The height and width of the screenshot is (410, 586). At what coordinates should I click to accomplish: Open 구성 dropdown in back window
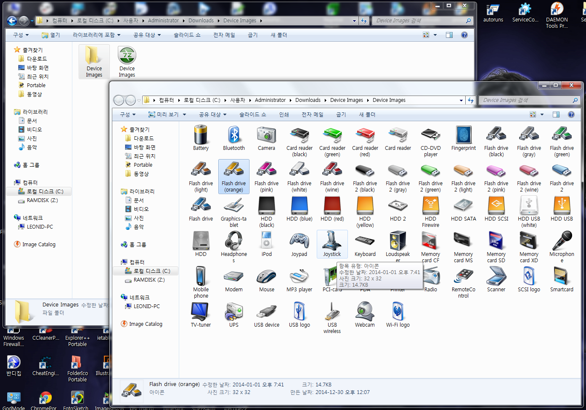(x=21, y=35)
